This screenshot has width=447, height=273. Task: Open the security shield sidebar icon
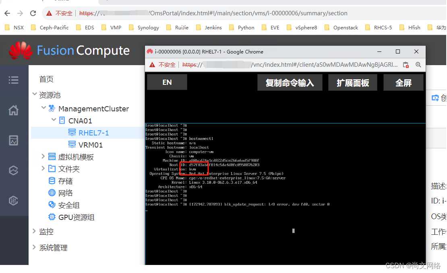[x=13, y=201]
